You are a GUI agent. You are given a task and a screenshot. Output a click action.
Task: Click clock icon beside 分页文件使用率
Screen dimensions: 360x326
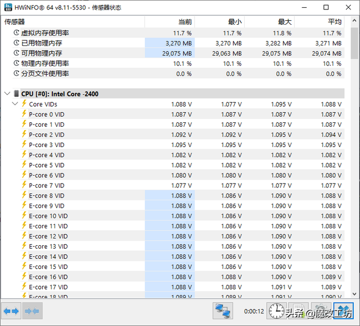coord(16,74)
